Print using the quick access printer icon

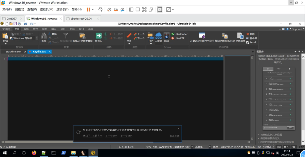[x=19, y=24]
